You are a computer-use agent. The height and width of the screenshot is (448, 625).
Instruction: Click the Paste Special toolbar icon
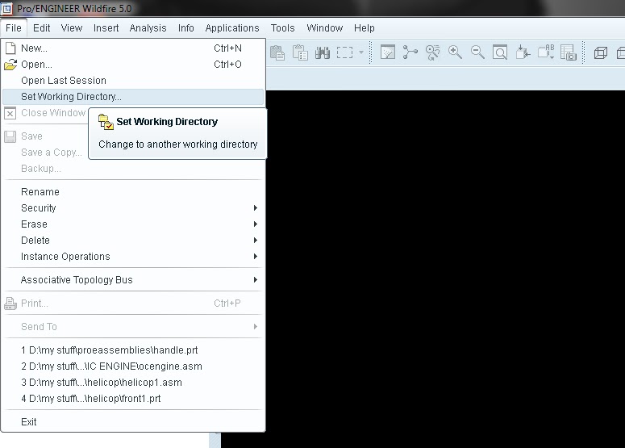pos(300,52)
